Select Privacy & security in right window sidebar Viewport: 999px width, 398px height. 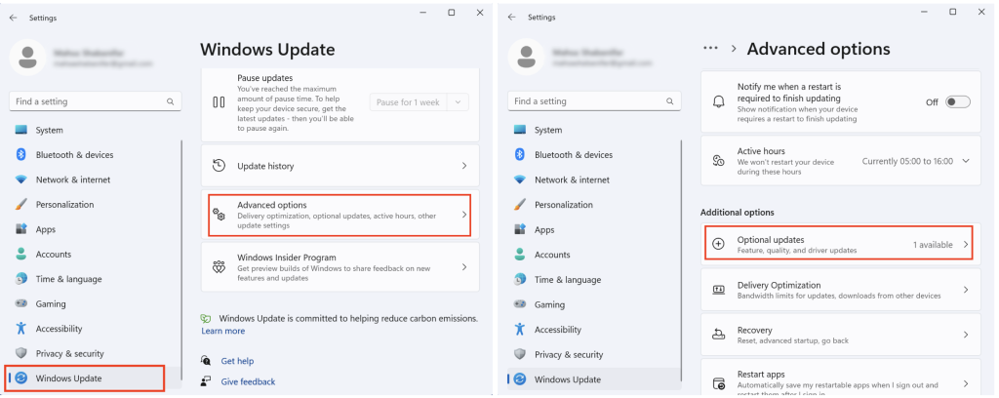pos(594,355)
